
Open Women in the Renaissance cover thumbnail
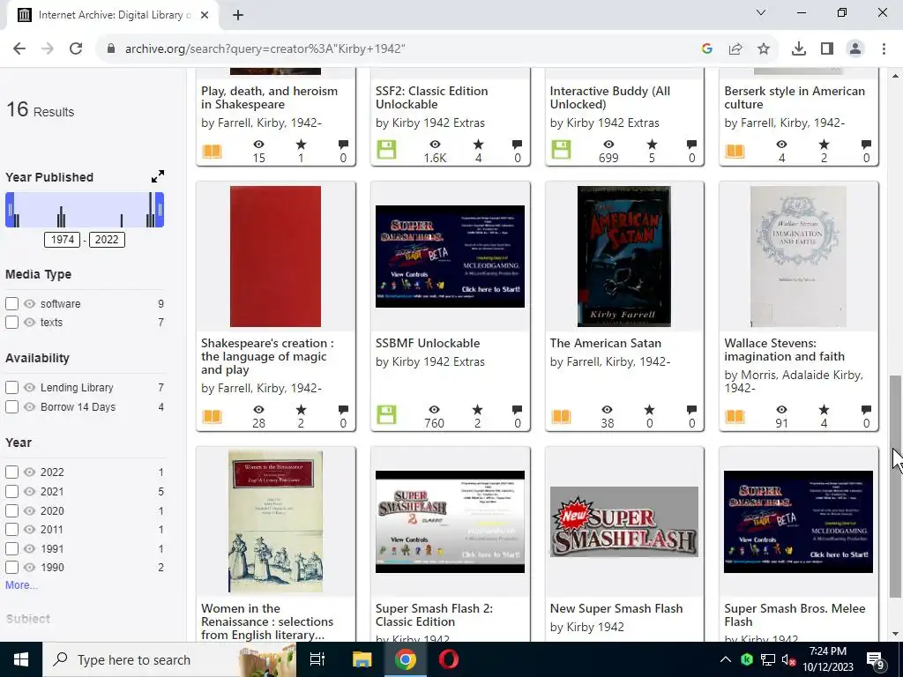275,522
